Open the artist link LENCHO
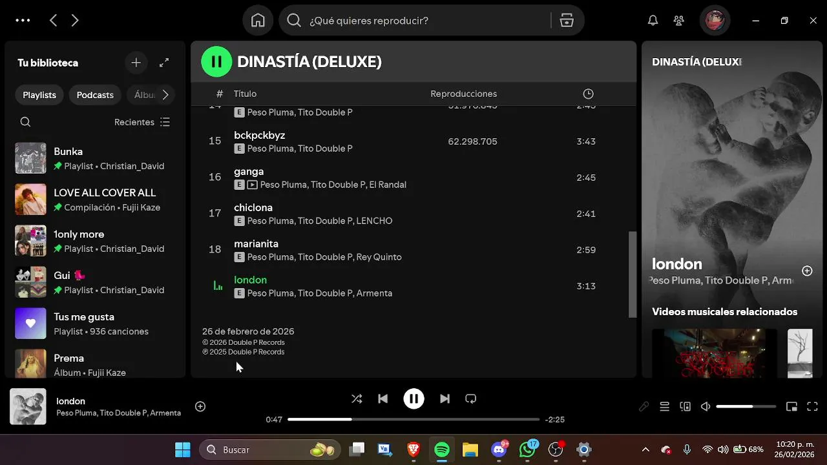 [374, 221]
